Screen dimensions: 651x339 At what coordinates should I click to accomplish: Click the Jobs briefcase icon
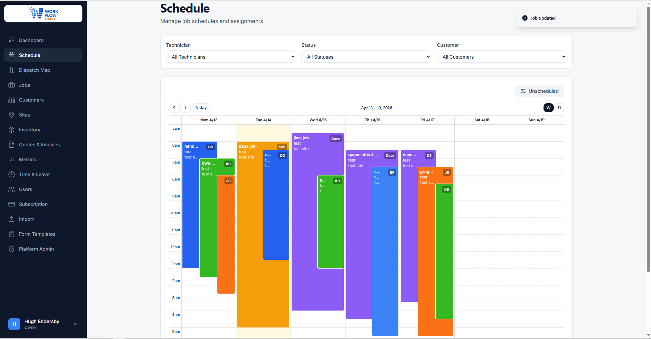pyautogui.click(x=12, y=85)
